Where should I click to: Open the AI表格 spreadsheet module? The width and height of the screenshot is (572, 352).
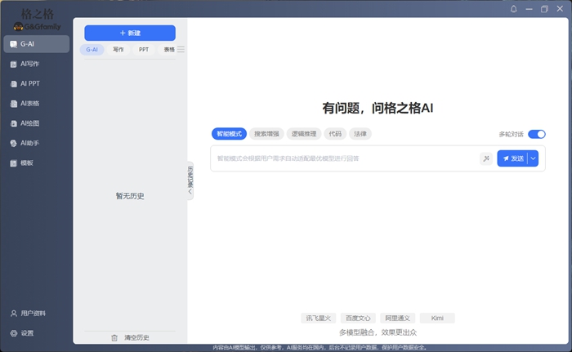tap(25, 104)
